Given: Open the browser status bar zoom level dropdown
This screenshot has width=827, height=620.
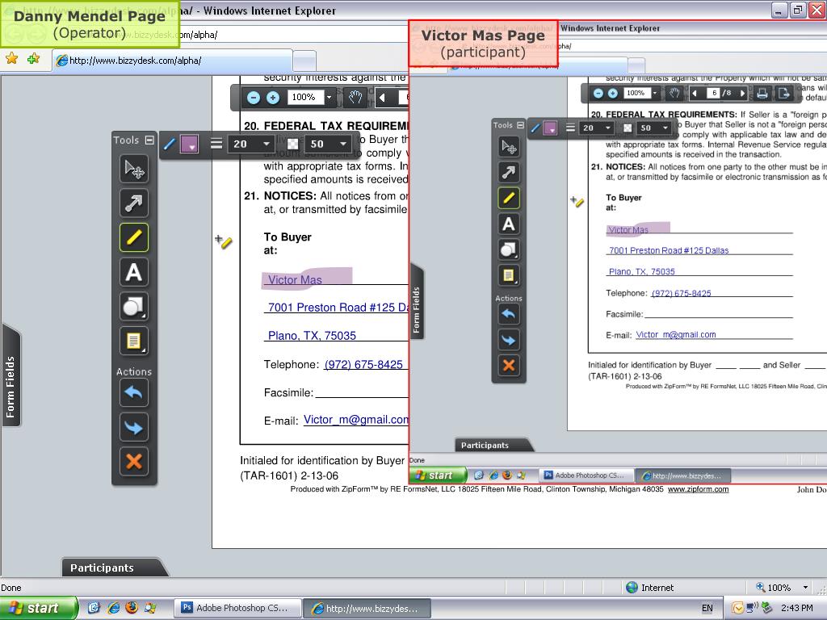Looking at the screenshot, I should (805, 588).
